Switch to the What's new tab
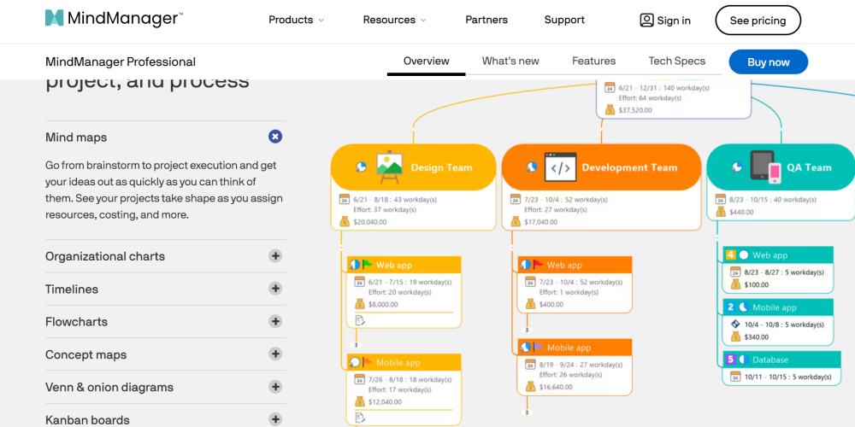 pos(510,61)
